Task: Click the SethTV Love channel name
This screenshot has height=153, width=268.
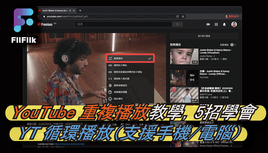Action: coord(206,95)
